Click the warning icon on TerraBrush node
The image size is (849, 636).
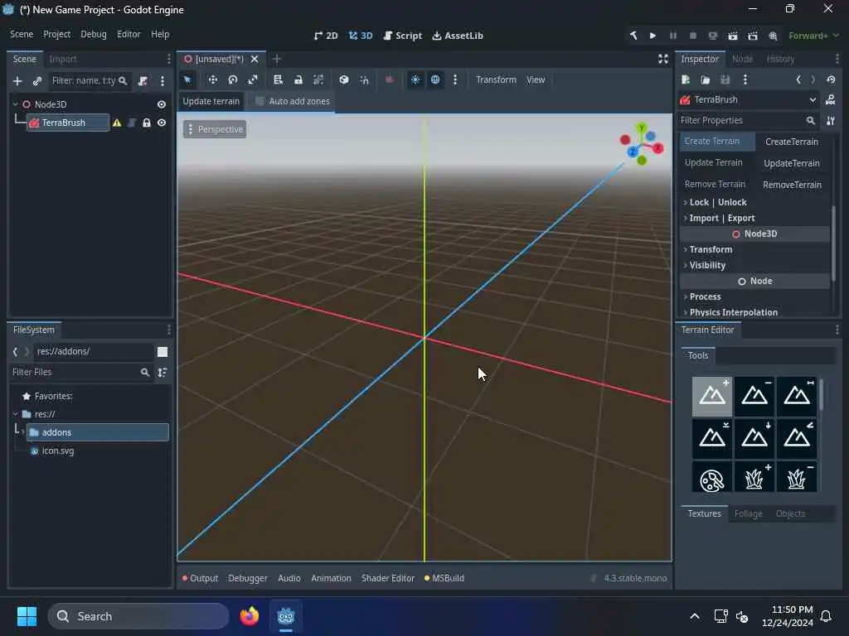click(x=117, y=123)
